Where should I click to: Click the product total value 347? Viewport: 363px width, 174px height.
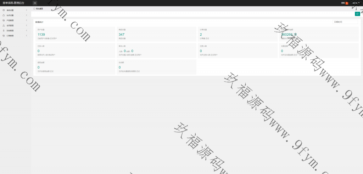click(x=122, y=35)
